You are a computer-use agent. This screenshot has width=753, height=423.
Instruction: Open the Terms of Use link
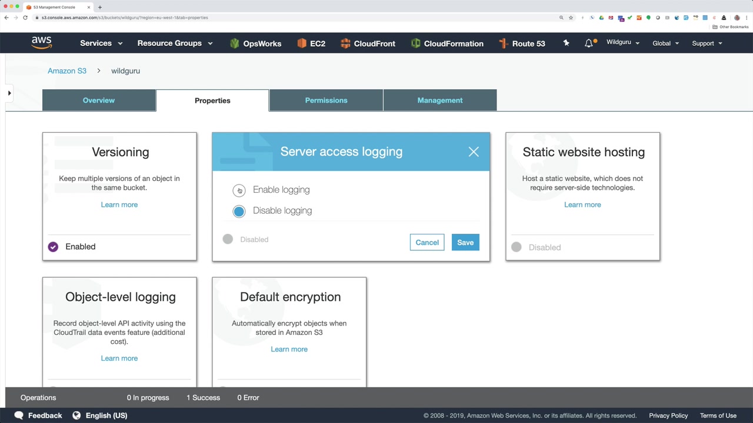pos(718,415)
